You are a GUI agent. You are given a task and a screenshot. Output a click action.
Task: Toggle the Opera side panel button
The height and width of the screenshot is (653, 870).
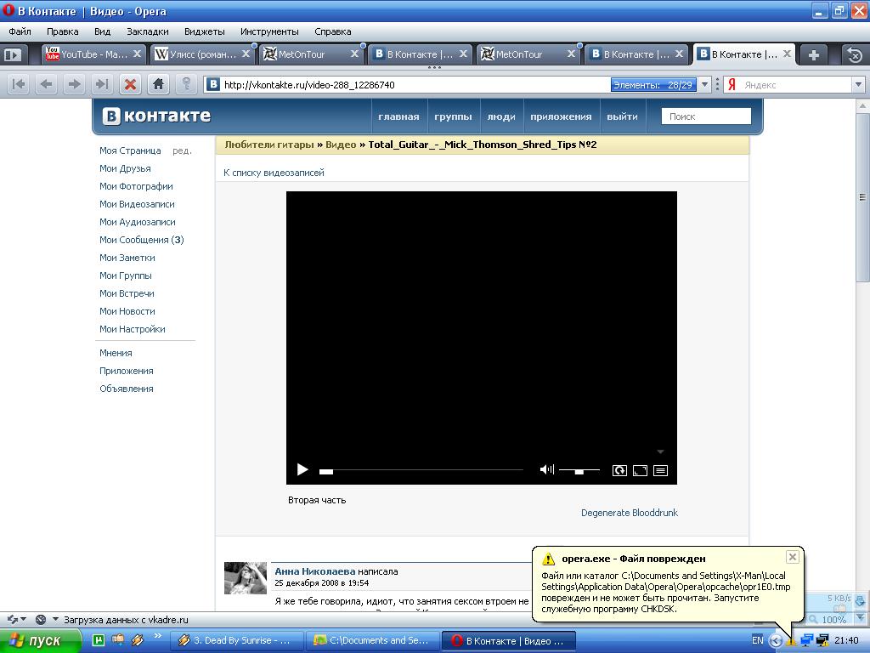pos(13,54)
